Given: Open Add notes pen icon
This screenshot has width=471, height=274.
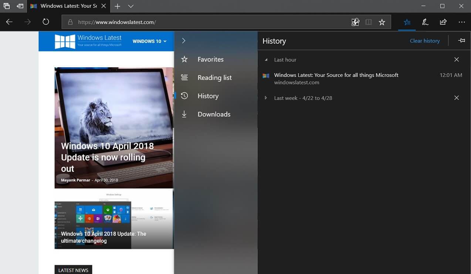Looking at the screenshot, I should (x=425, y=22).
